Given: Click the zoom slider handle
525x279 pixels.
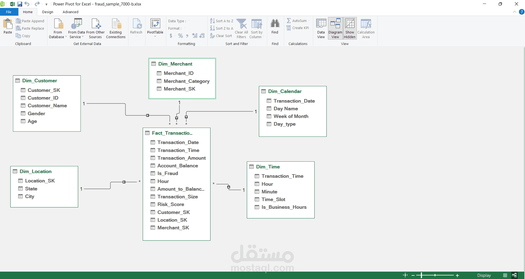Looking at the screenshot, I should point(421,275).
